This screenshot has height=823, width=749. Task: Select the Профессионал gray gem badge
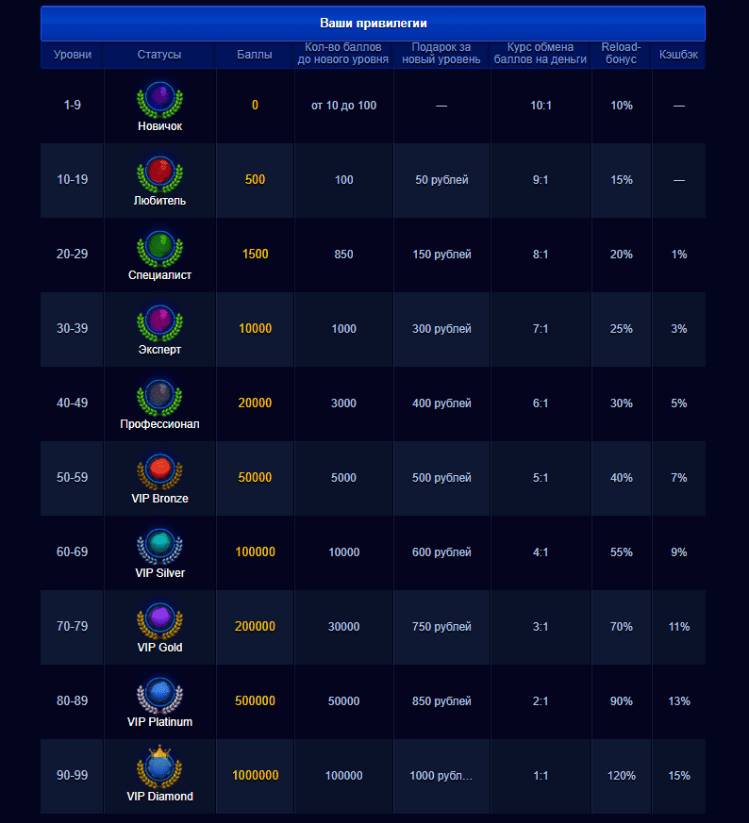click(159, 396)
